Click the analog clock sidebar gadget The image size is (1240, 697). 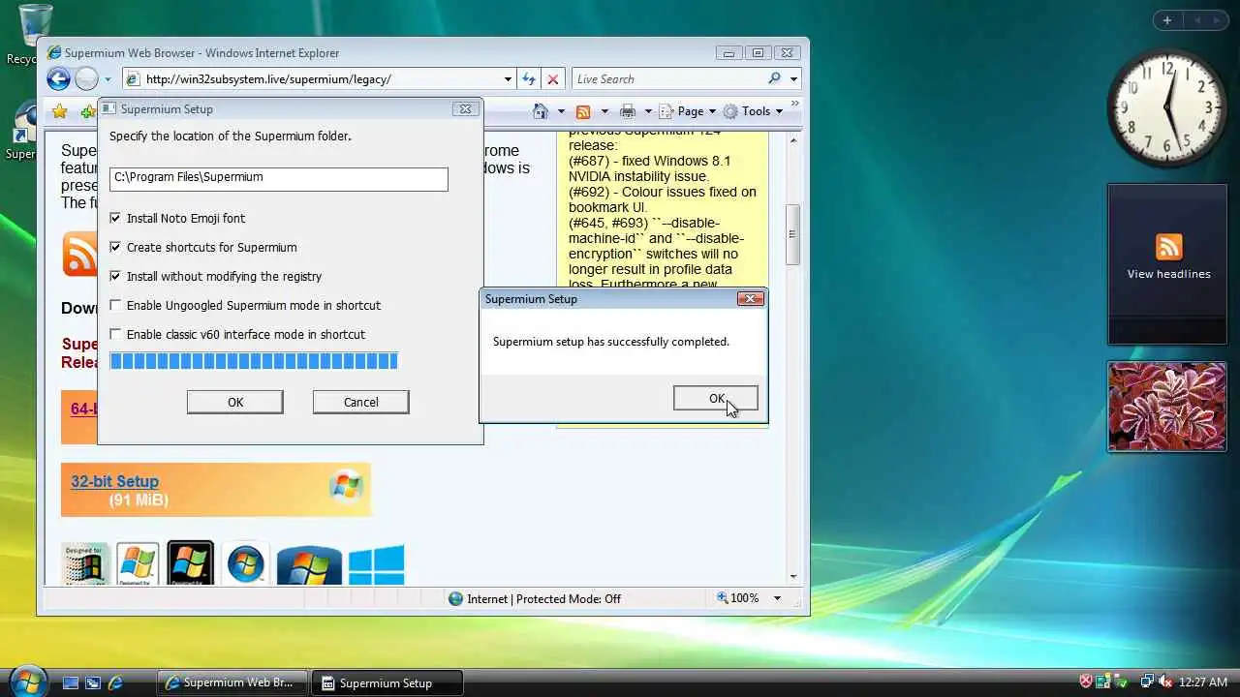[1167, 108]
